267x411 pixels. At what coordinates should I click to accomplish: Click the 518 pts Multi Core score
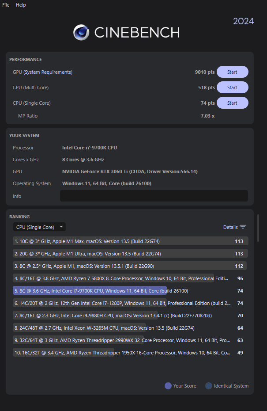[206, 88]
